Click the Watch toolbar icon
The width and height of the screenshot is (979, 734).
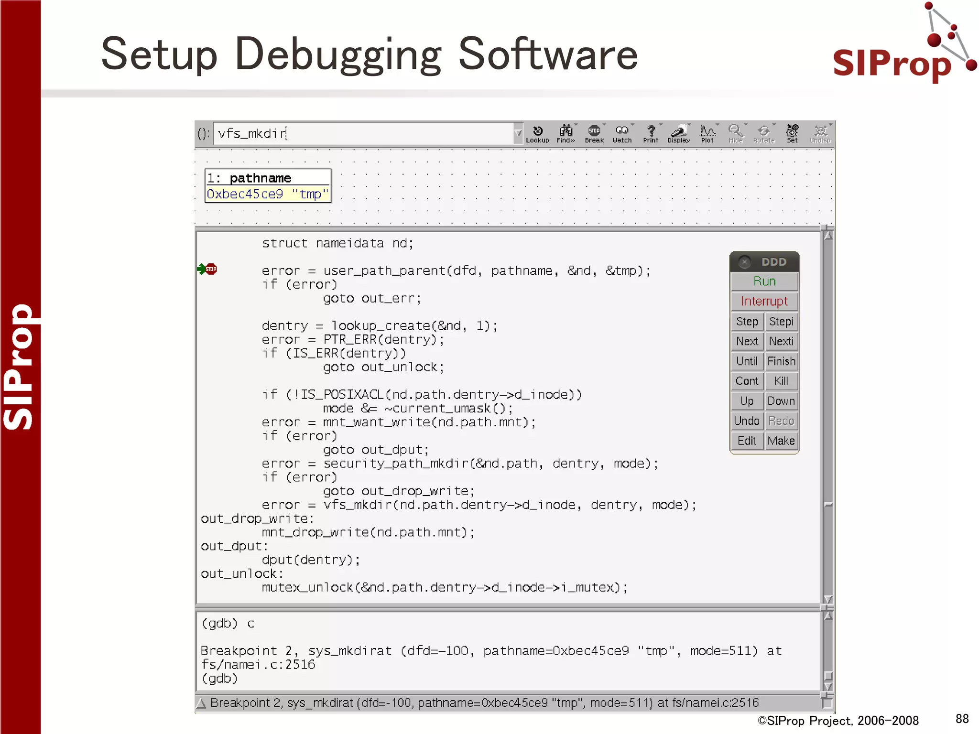pyautogui.click(x=622, y=133)
